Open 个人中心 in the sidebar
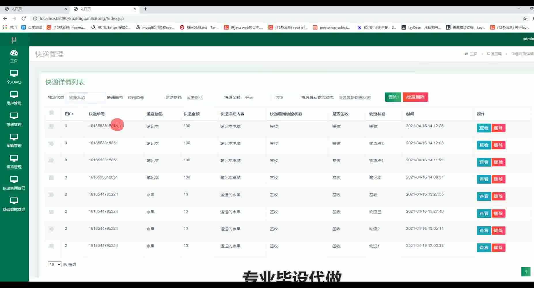Image resolution: width=534 pixels, height=288 pixels. pos(14,77)
